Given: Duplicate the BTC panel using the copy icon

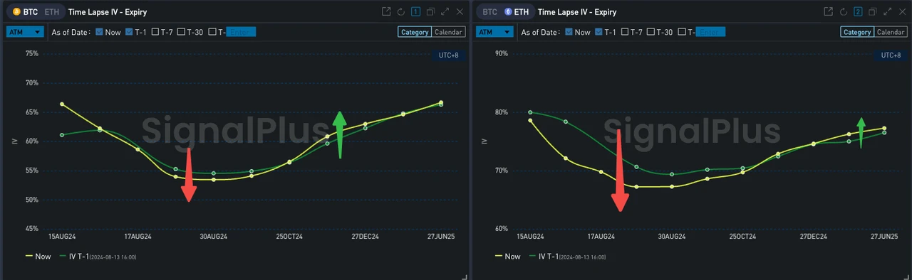Looking at the screenshot, I should pyautogui.click(x=430, y=11).
